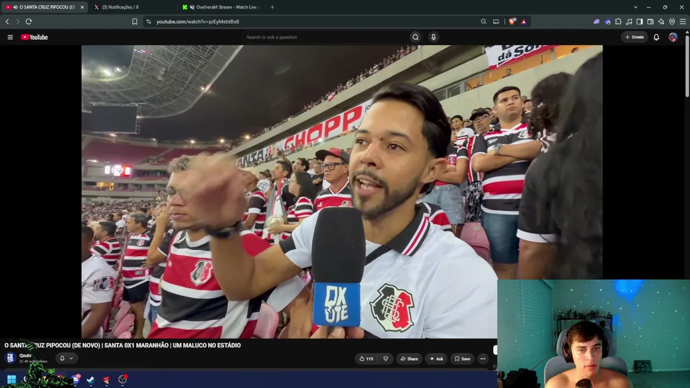This screenshot has height=388, width=690.
Task: Start voice search with the microphone
Action: 433,37
